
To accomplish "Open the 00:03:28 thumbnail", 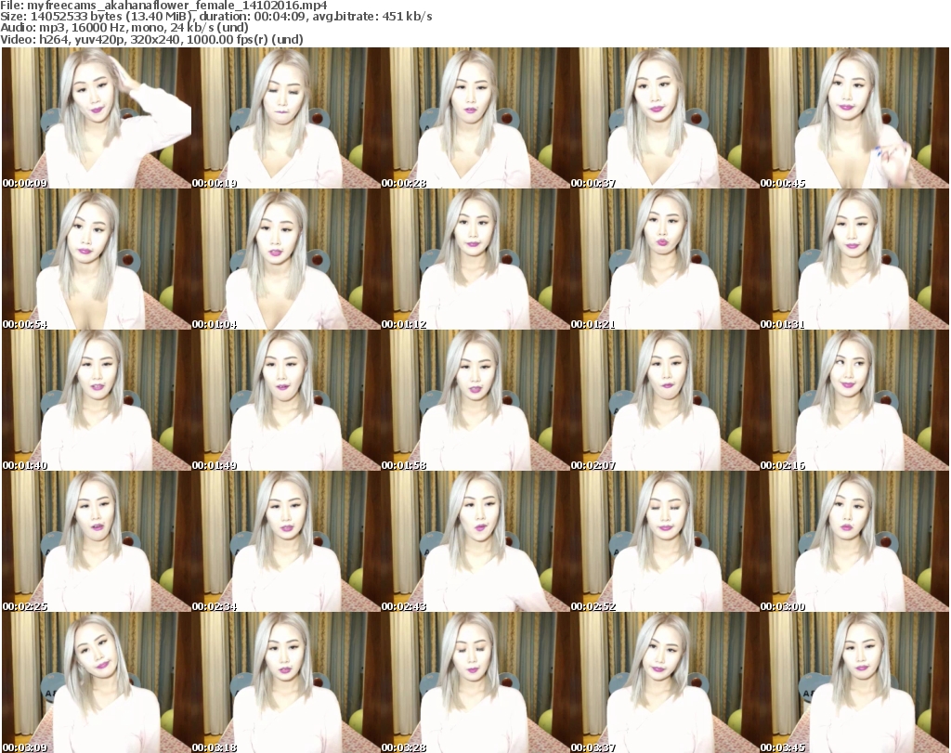I will click(475, 682).
